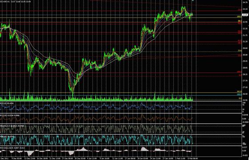Screen dimensions: 249x160
Task: Select the yellow 23.6 Fibonacci level label
Action: (240, 51)
